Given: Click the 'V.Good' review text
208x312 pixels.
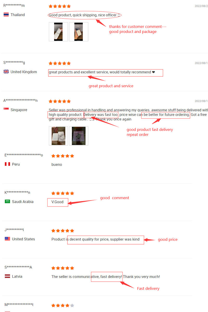Looking at the screenshot, I should 57,202.
